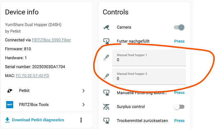
Task: Expand the FRITZ!Box Tools chevron
Action: (x=84, y=105)
